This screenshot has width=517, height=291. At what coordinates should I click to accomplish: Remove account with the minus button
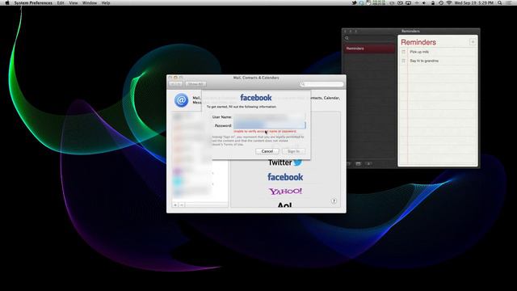182,205
